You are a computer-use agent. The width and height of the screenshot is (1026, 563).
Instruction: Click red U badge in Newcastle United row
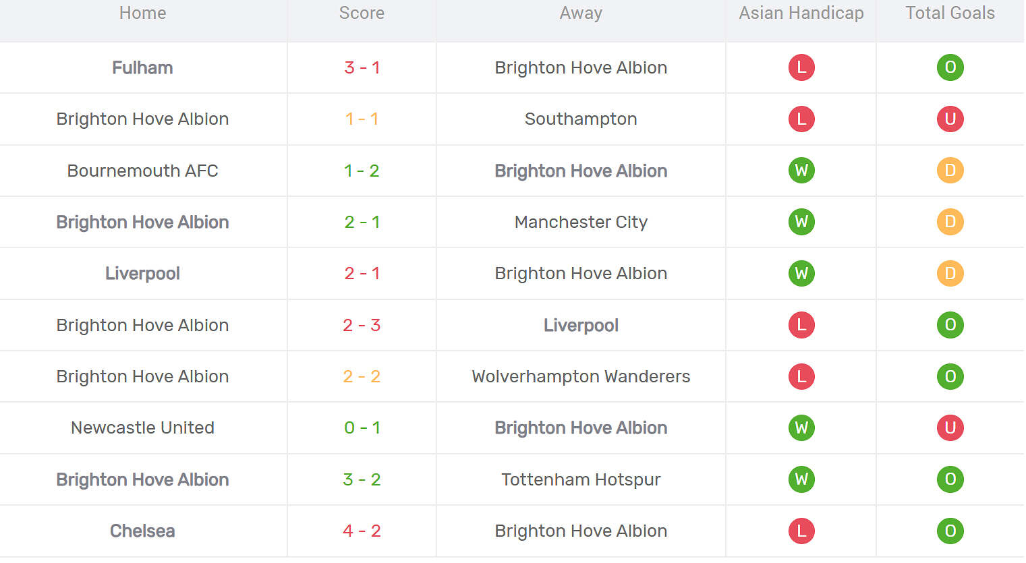[950, 427]
